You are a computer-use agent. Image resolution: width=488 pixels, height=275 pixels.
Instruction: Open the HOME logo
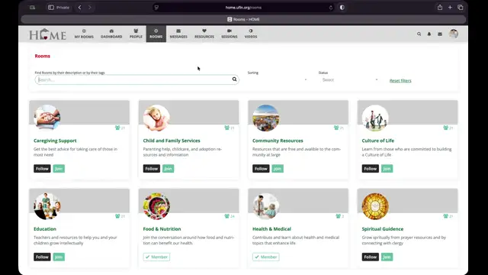point(47,34)
